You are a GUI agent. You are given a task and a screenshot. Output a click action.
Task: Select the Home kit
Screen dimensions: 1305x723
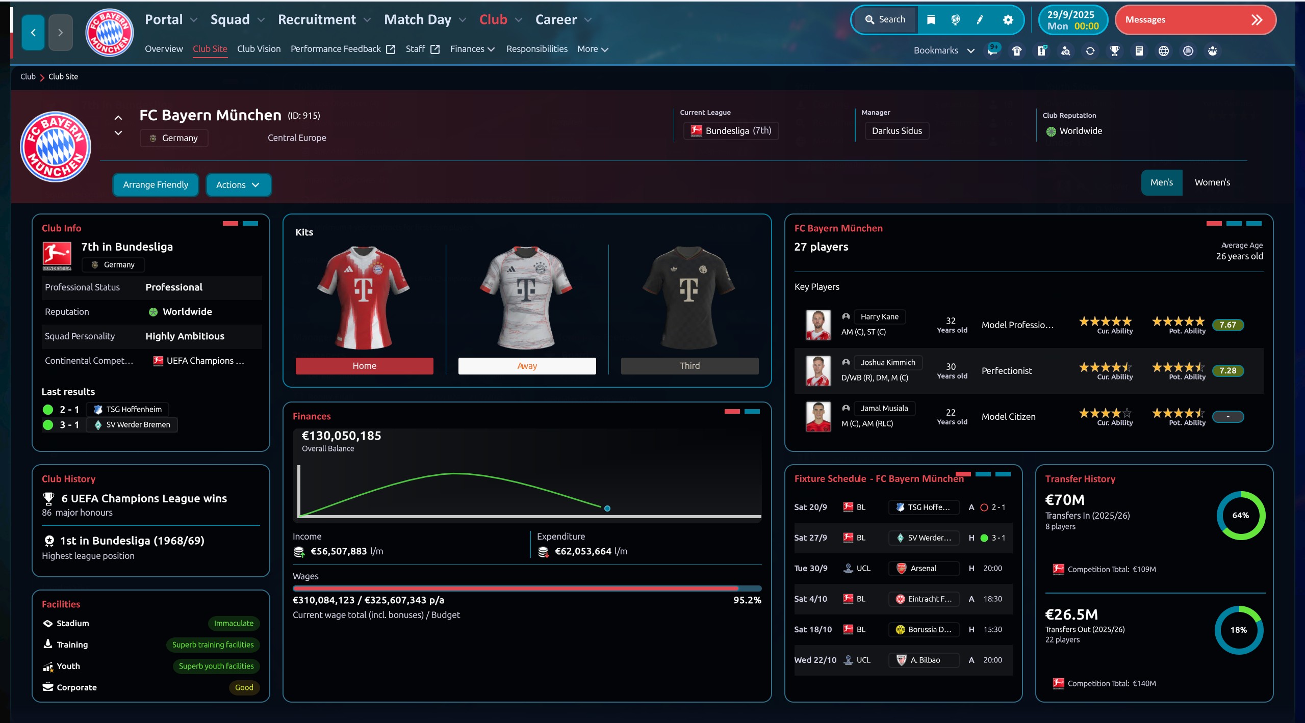(x=364, y=365)
